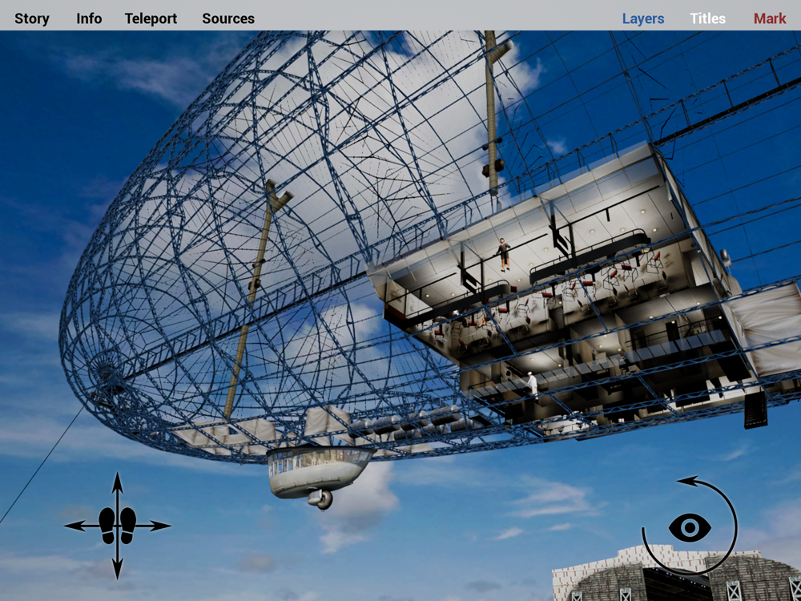Click the footsteps movement control icon
Image resolution: width=801 pixels, height=601 pixels.
tap(117, 526)
